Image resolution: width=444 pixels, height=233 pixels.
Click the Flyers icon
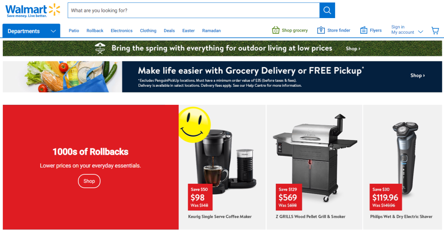pos(363,30)
